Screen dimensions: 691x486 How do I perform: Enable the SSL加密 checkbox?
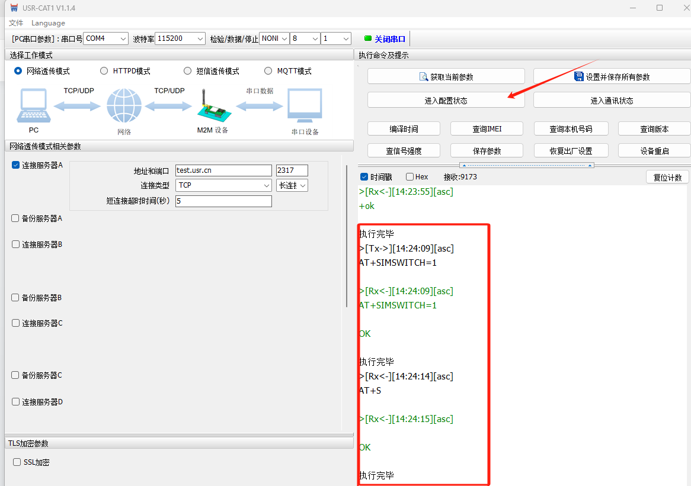tap(17, 462)
